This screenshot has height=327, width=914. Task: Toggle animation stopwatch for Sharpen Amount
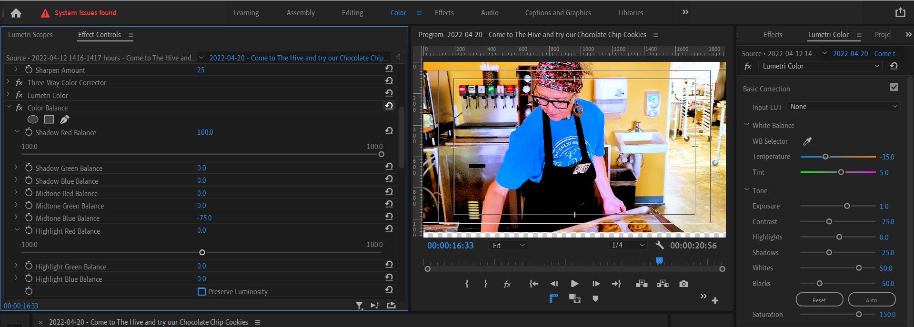point(29,69)
